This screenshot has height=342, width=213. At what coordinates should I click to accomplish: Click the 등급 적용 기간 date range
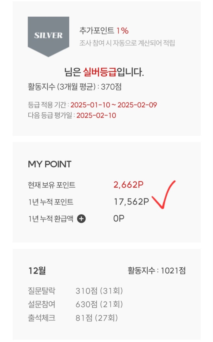[x=114, y=105]
